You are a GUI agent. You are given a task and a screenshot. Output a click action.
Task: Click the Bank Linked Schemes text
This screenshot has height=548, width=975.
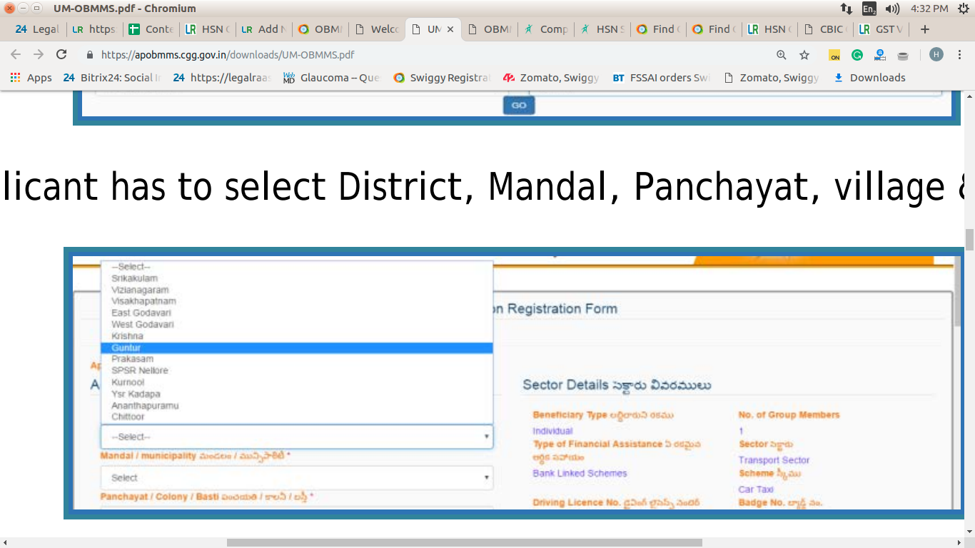click(x=580, y=473)
